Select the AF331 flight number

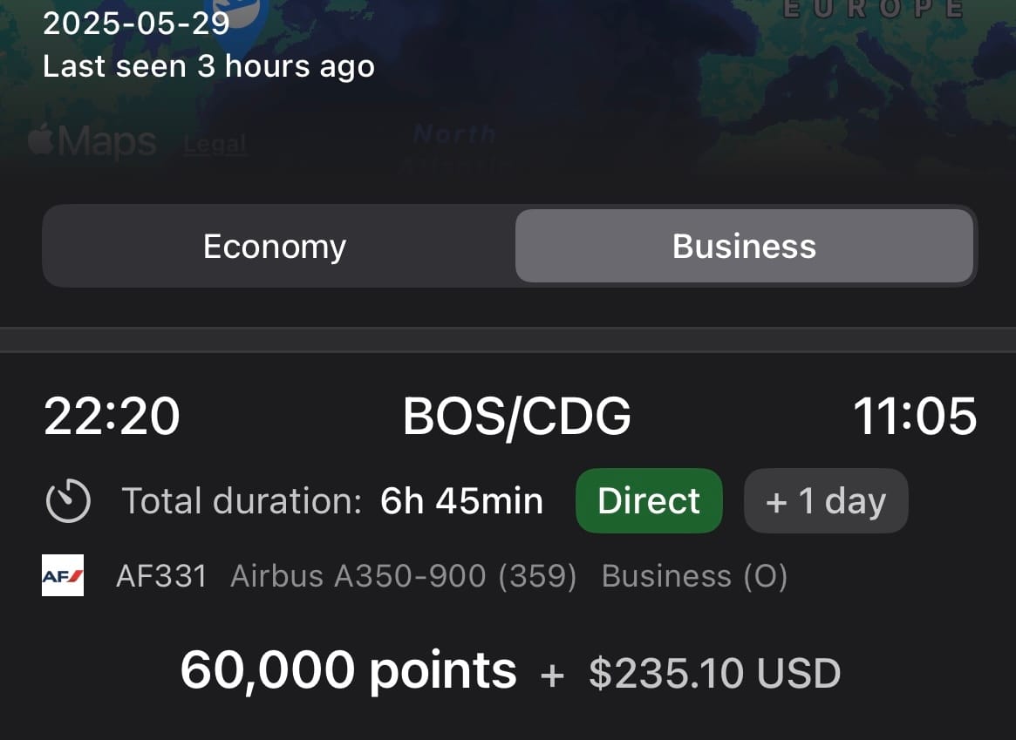pos(162,575)
